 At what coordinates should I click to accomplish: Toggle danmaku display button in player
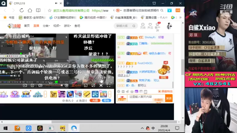66,85
